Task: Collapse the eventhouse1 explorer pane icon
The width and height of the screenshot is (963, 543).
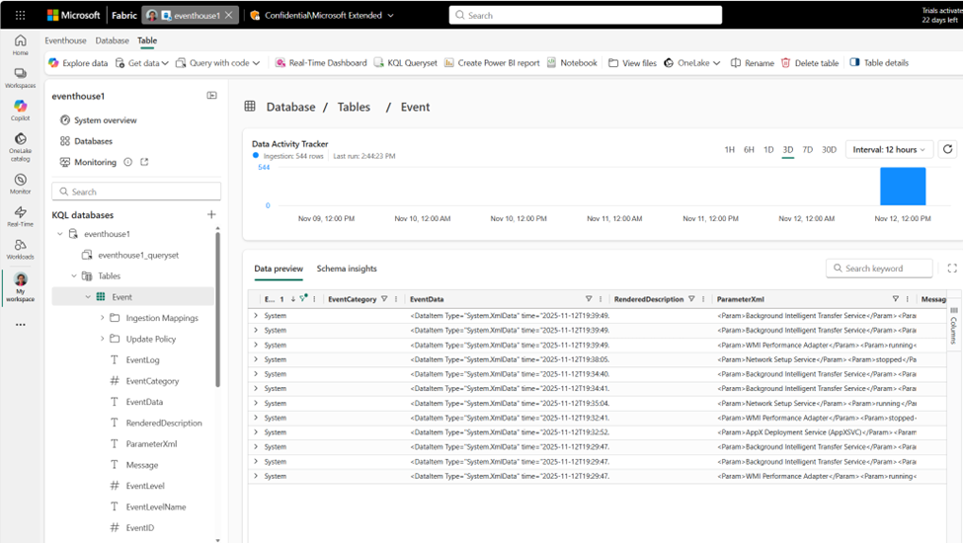Action: (212, 96)
